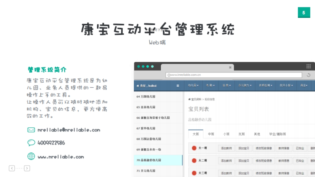The height and width of the screenshot is (177, 315).
Task: Click inside the www.imreliable.com.cn address bar
Action: [234, 75]
